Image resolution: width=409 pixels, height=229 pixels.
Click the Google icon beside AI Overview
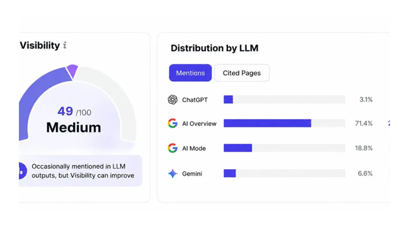tap(173, 123)
